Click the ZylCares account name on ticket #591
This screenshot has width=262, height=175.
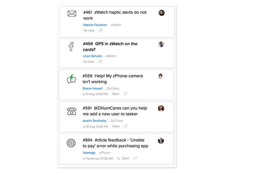point(116,121)
